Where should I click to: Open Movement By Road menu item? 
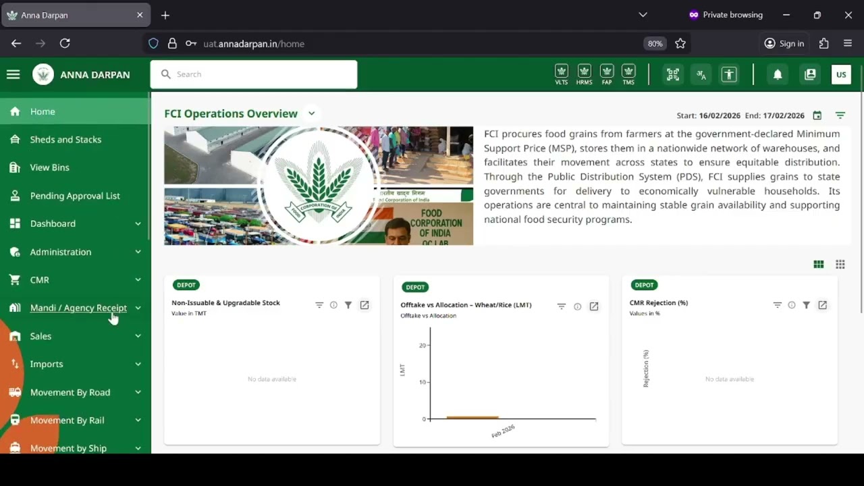tap(74, 392)
